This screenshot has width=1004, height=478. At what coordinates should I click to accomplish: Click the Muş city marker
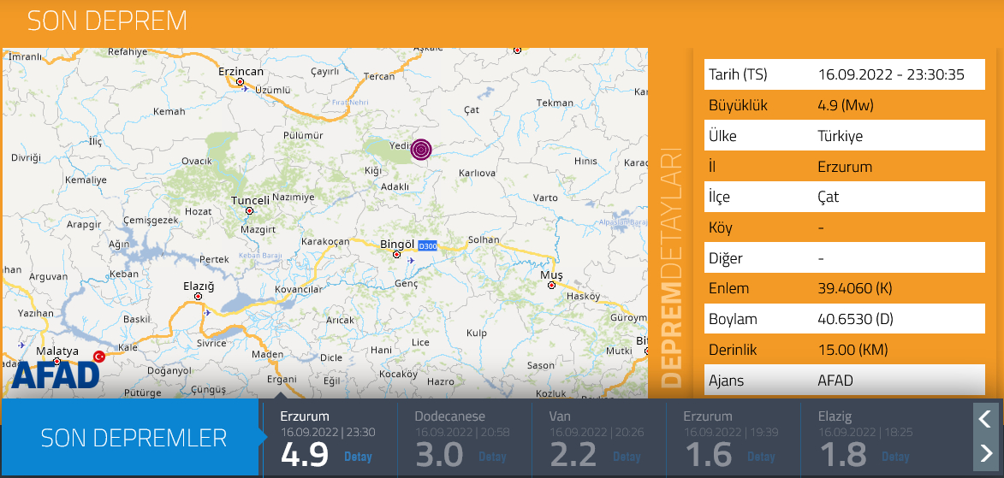[x=552, y=285]
